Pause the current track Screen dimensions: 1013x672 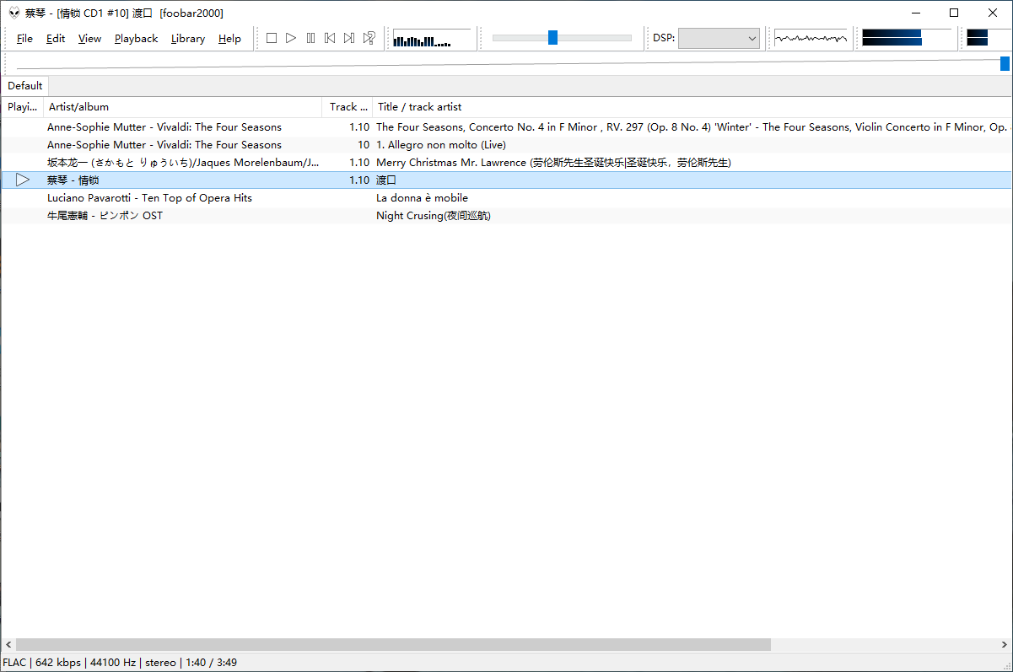[310, 38]
